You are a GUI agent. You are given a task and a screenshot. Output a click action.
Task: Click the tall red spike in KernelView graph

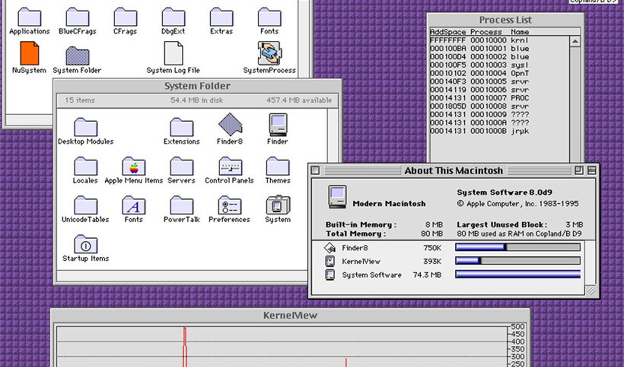point(185,347)
